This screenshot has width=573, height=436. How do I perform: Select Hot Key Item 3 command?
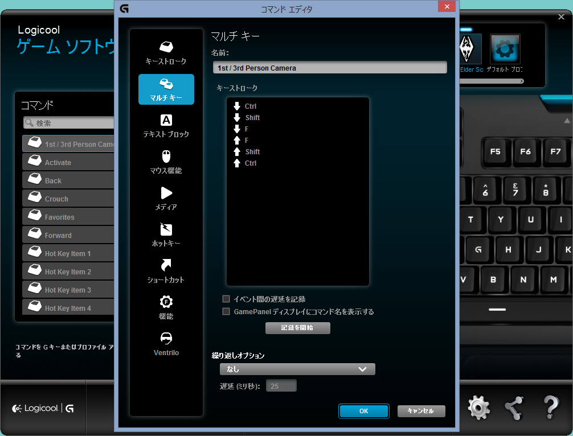click(x=68, y=290)
